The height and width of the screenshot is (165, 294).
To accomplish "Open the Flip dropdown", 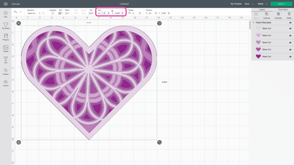I will 91,13.
